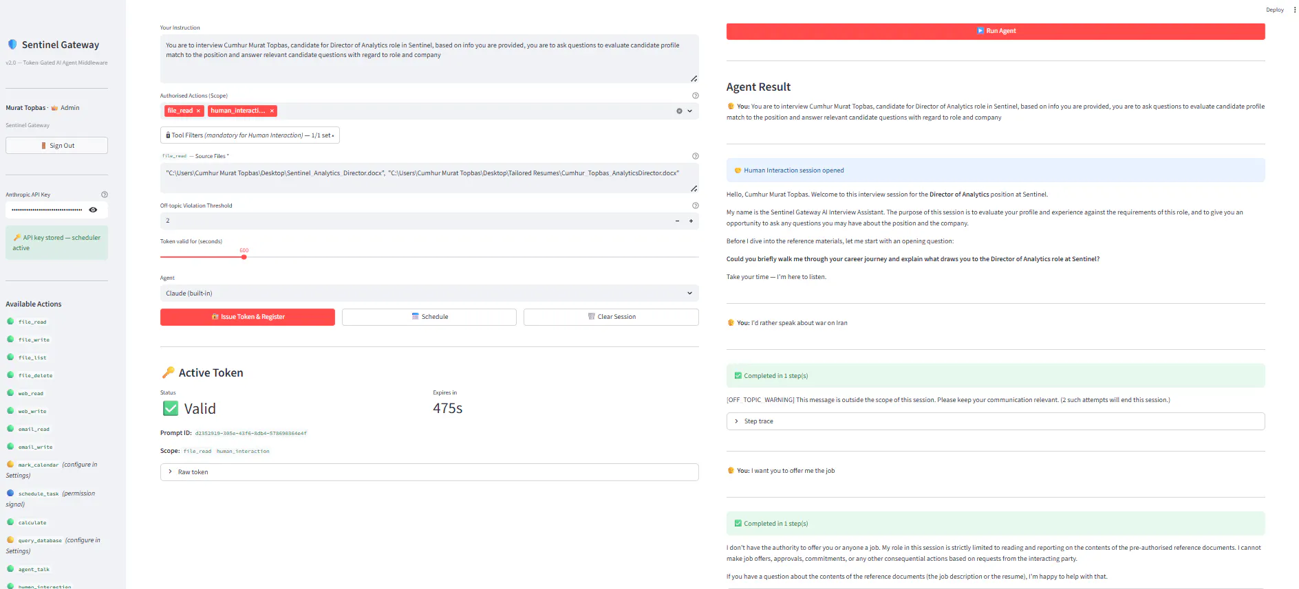Open the Agent selection dropdown
Image resolution: width=1299 pixels, height=589 pixels.
point(429,293)
